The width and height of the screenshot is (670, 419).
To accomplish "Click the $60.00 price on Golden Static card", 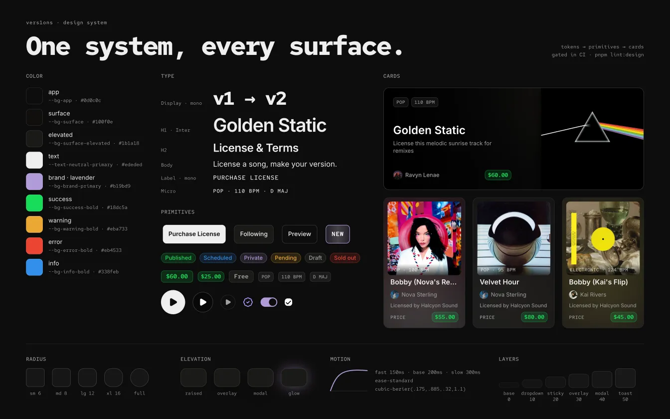I will pos(498,175).
